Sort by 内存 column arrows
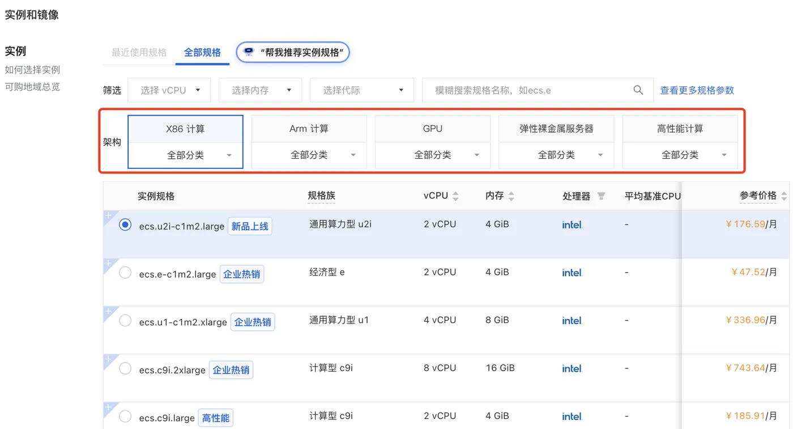Viewport: 793px width, 429px height. 511,196
